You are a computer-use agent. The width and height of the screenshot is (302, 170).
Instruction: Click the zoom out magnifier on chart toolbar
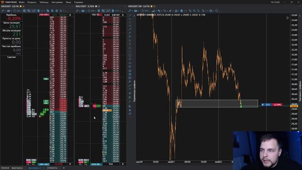pos(194,11)
